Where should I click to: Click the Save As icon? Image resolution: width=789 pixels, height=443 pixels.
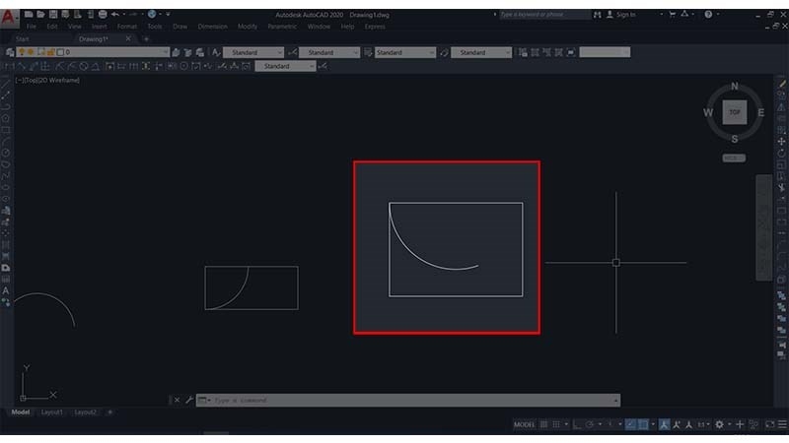point(65,15)
